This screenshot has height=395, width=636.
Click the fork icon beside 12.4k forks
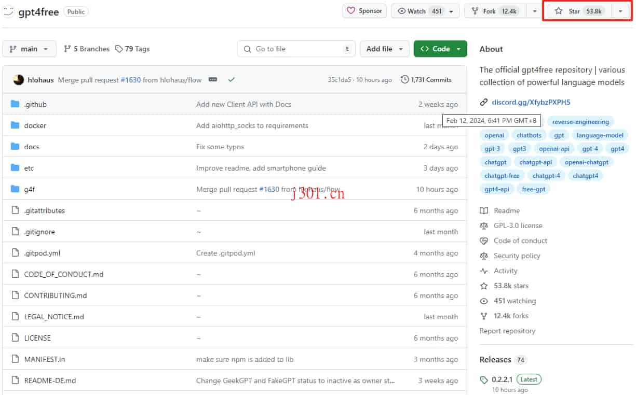pos(484,316)
